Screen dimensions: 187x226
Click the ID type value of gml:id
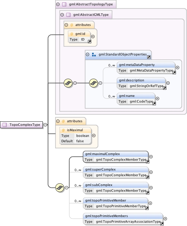pyautogui.click(x=83, y=39)
